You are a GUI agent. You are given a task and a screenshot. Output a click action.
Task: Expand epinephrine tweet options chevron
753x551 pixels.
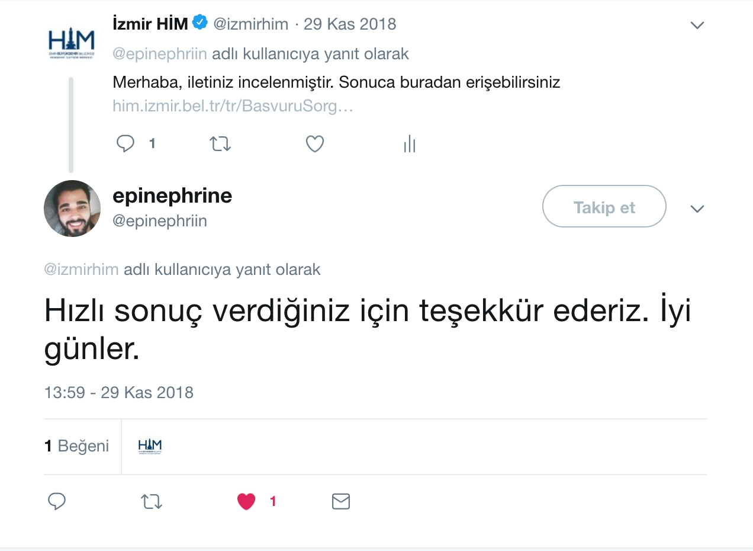[x=697, y=209]
